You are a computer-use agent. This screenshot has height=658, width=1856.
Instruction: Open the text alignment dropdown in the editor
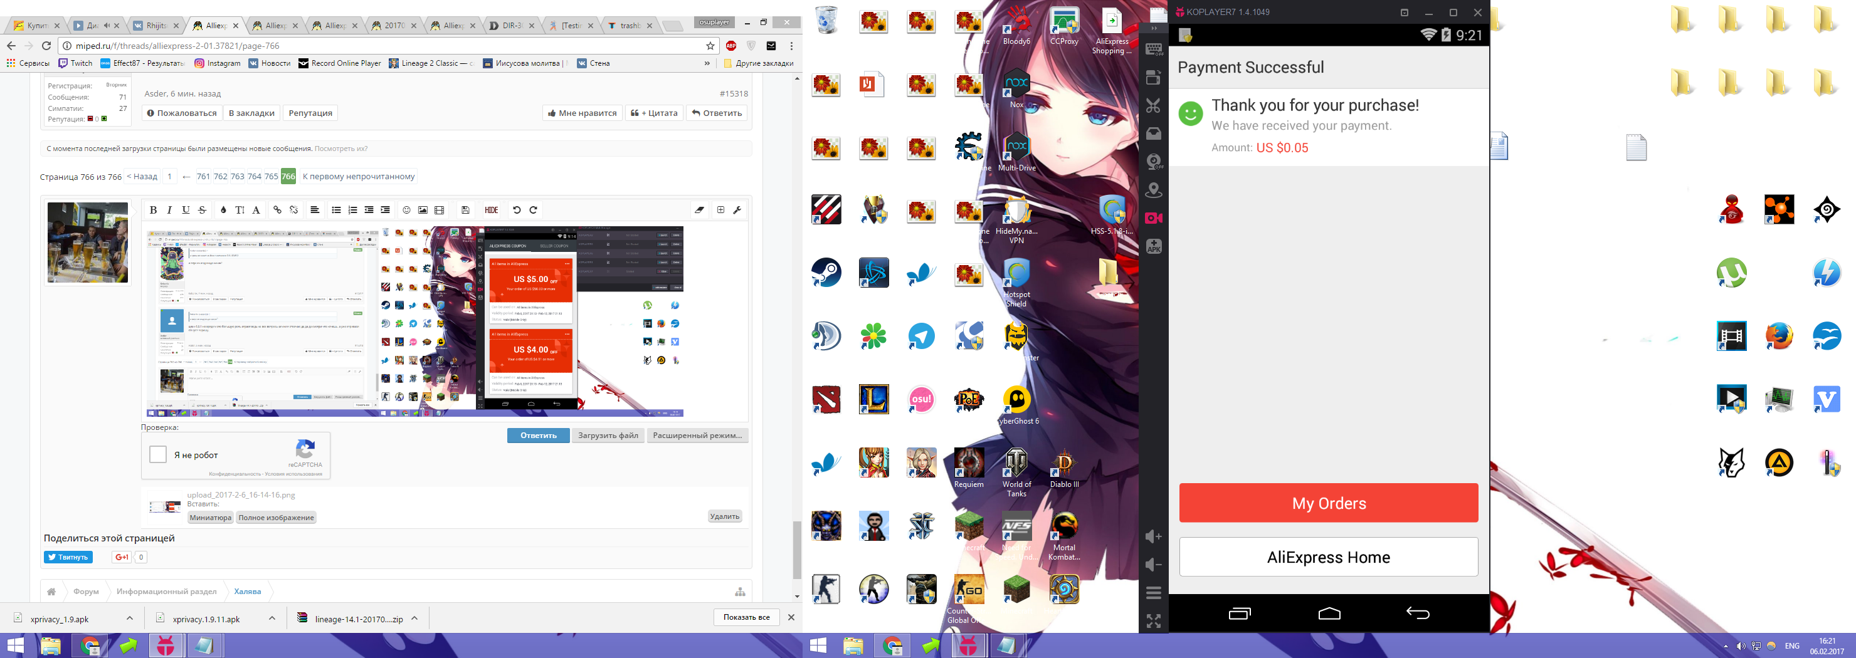(x=315, y=210)
